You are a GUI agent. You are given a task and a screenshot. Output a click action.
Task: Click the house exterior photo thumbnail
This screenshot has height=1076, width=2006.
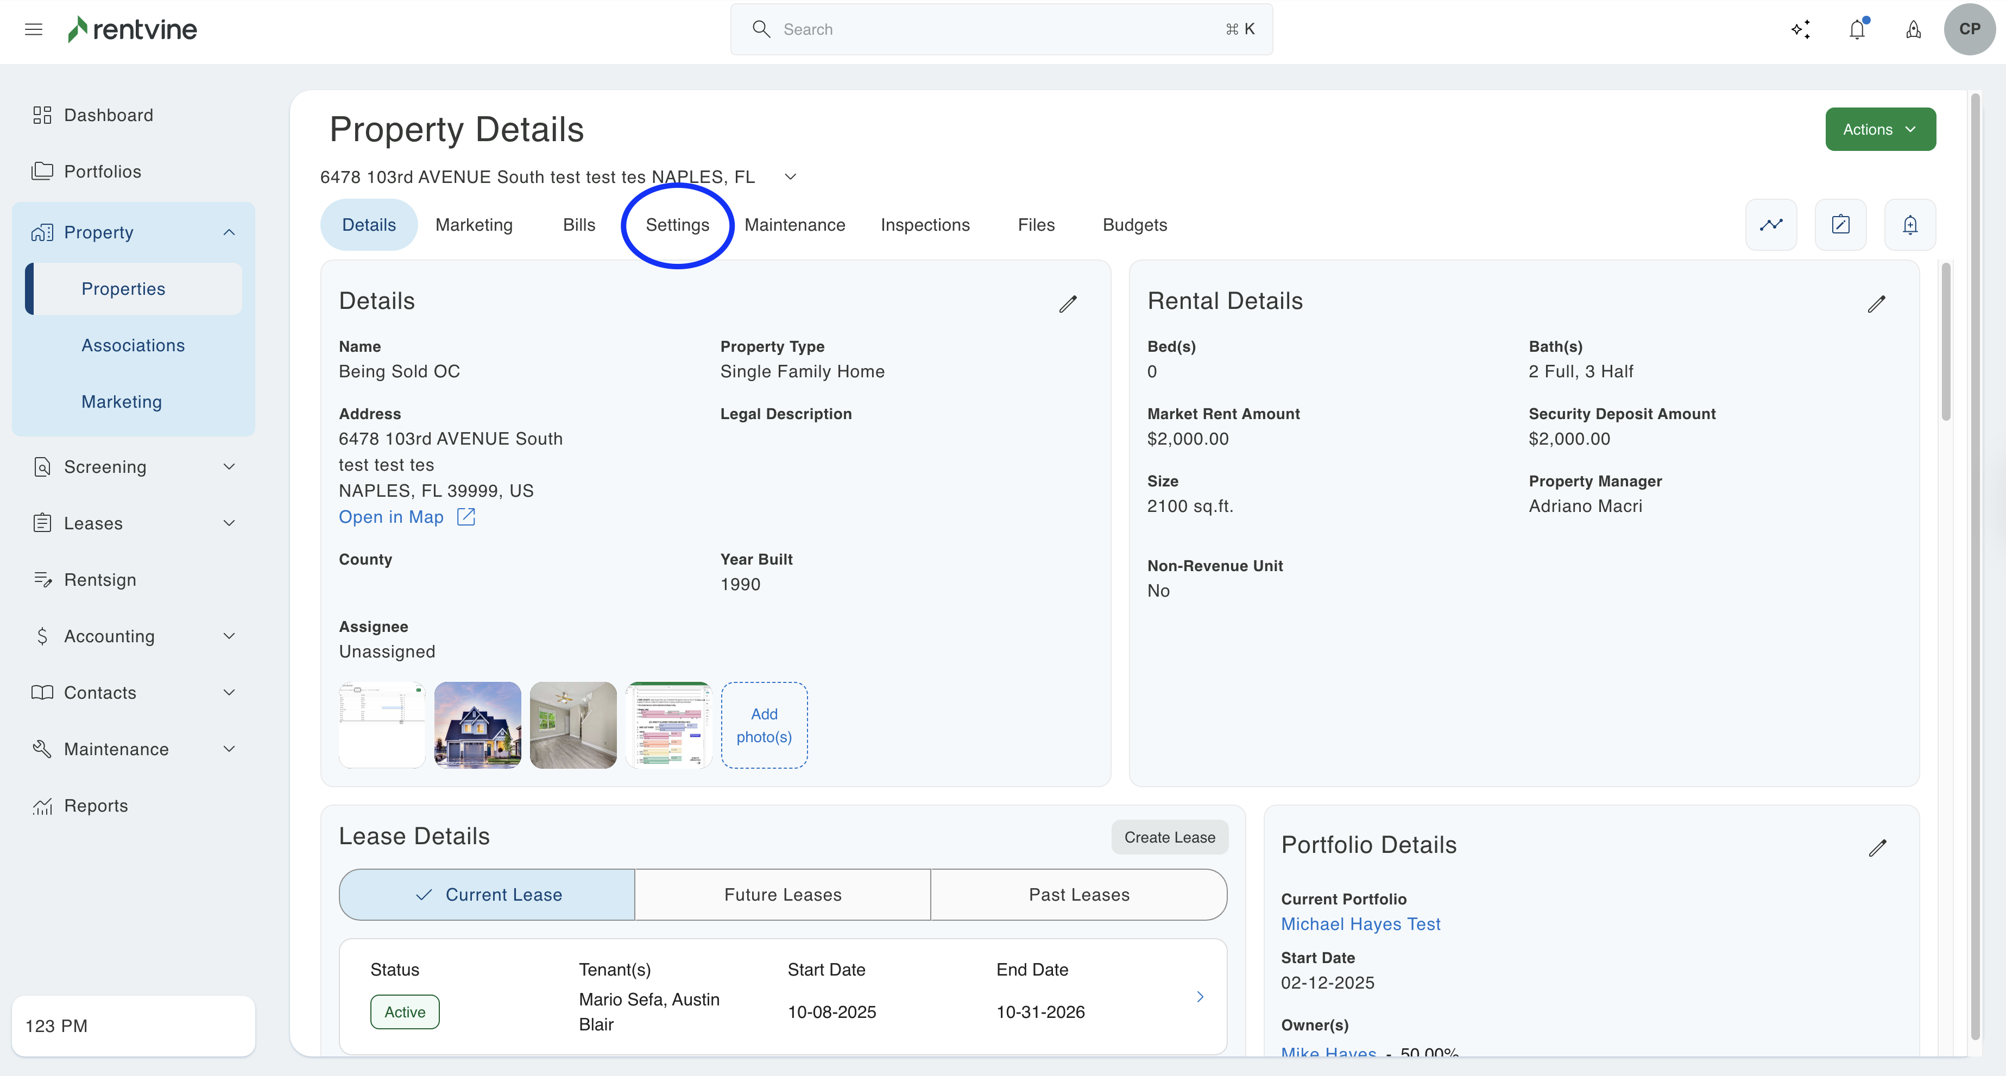pyautogui.click(x=477, y=725)
